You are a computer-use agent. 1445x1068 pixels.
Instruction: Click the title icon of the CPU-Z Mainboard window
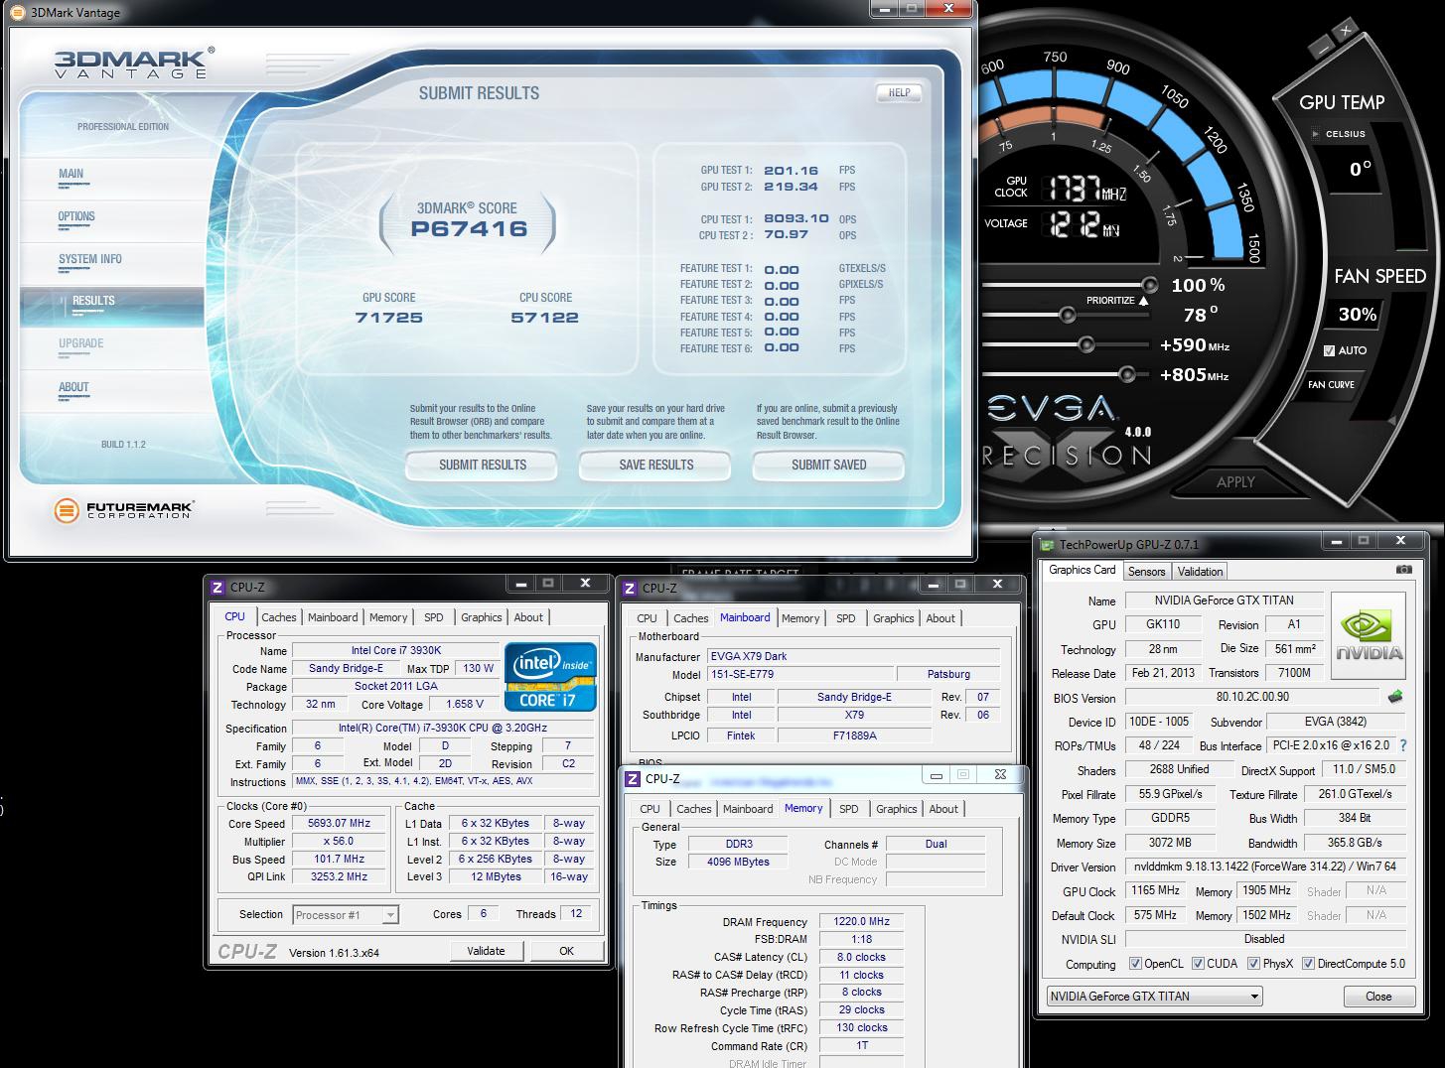(x=631, y=589)
